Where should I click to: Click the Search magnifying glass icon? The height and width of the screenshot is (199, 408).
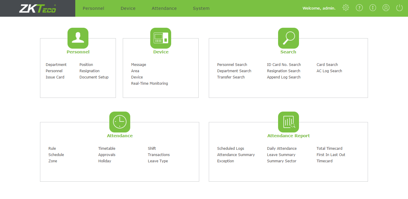288,38
